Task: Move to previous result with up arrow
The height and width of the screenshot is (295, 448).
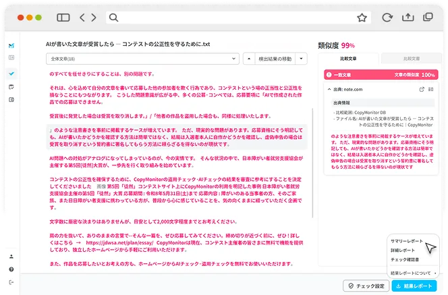Action: point(249,59)
